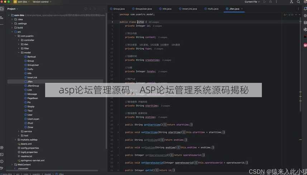307x175 pixels.
Task: Expand the WebContent folder
Action: (12, 165)
